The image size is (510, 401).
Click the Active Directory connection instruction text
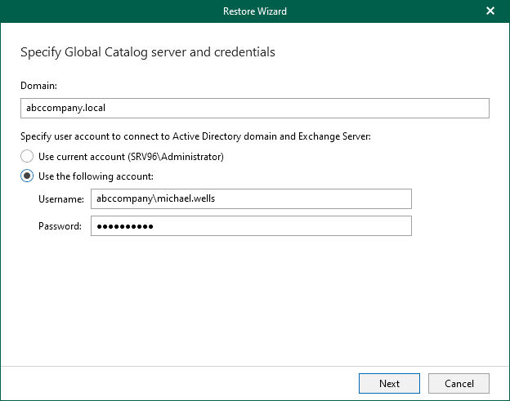(195, 136)
